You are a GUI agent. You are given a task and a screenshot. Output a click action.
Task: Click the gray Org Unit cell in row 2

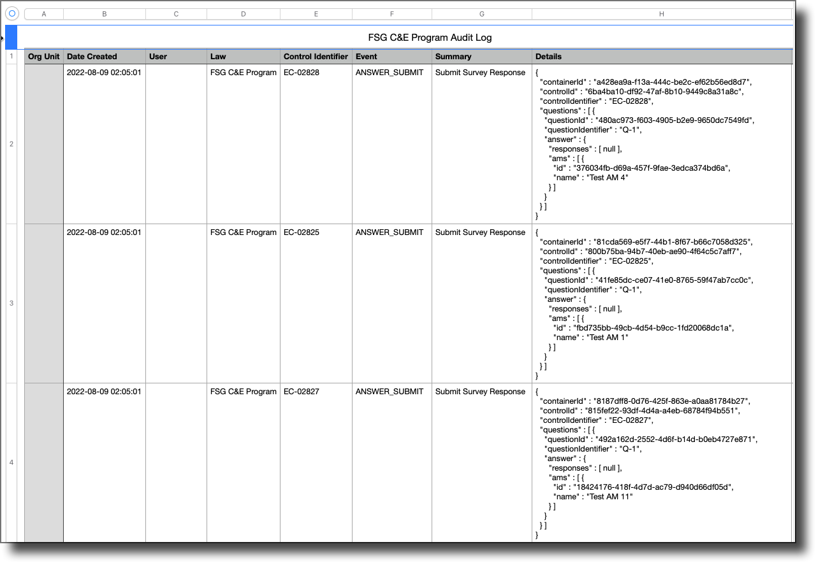43,144
